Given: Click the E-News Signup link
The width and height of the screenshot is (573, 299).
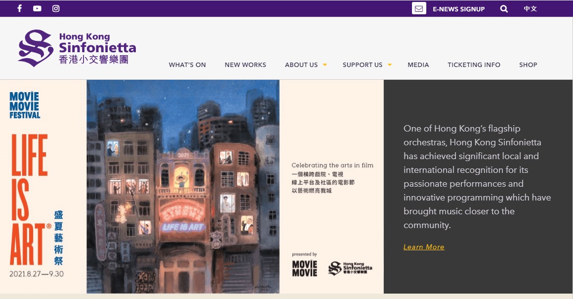Looking at the screenshot, I should (x=458, y=9).
